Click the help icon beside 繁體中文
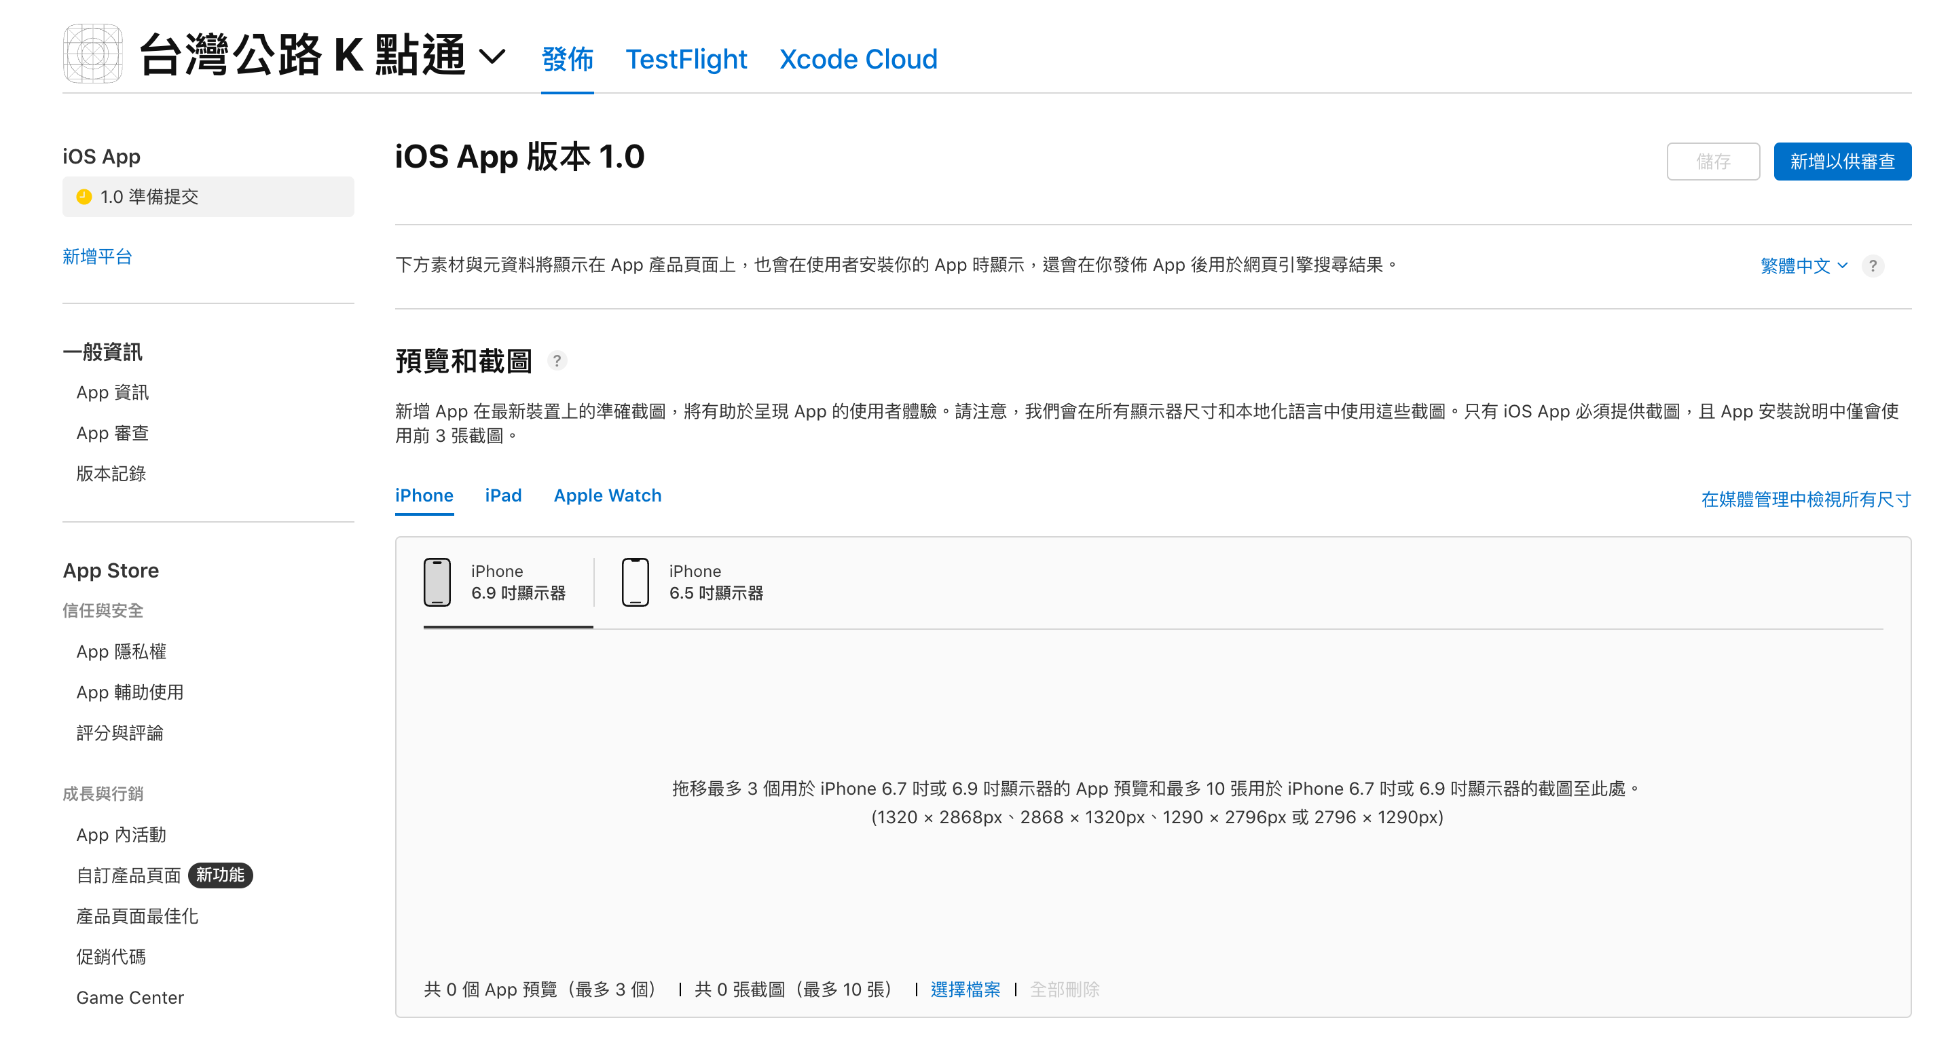The height and width of the screenshot is (1037, 1950). click(x=1872, y=266)
